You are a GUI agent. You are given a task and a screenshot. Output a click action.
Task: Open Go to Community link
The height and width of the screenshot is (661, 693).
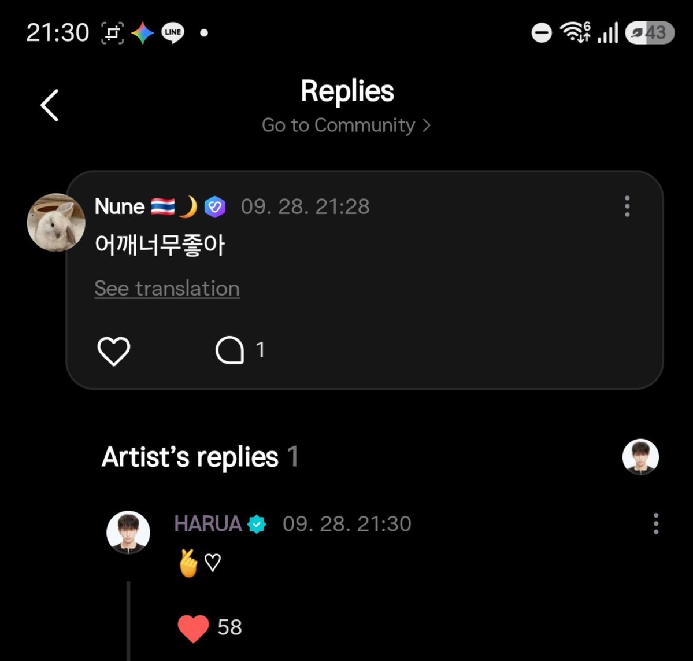point(346,125)
